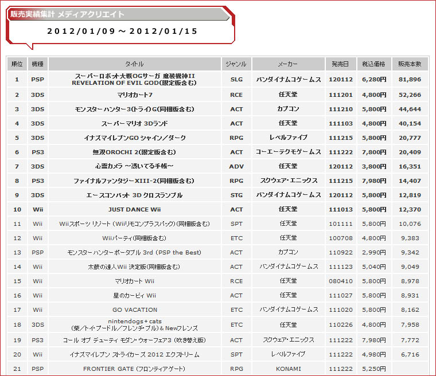
Task: Click the 税込価格 column header
Action: tap(374, 64)
